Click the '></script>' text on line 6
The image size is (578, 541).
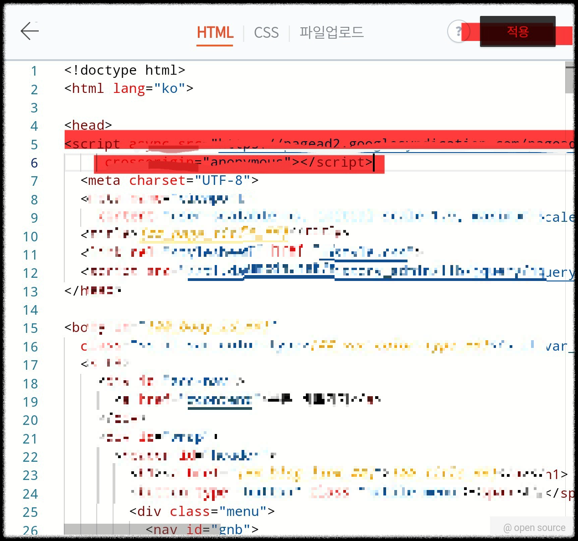click(332, 162)
